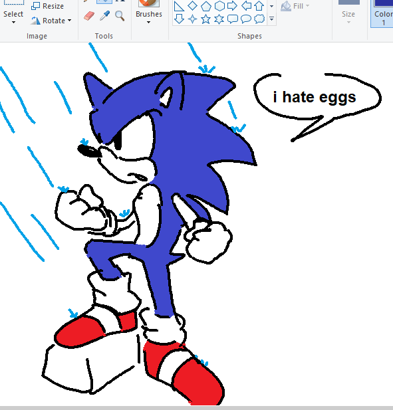Choose the cloud callout shape
Image resolution: width=393 pixels, height=410 pixels.
click(x=259, y=19)
